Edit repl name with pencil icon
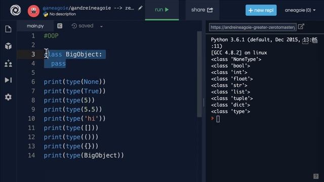This screenshot has width=324, height=182. click(140, 8)
